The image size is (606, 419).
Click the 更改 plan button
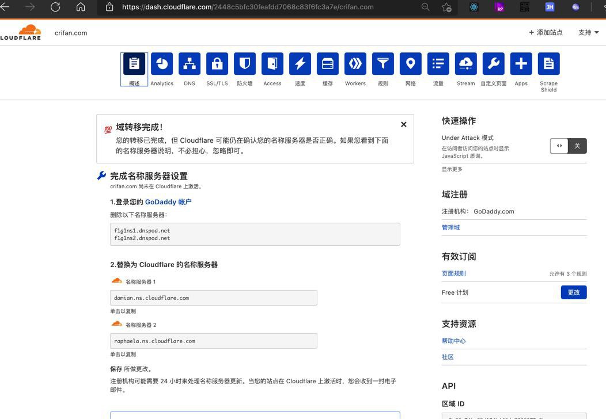click(574, 292)
